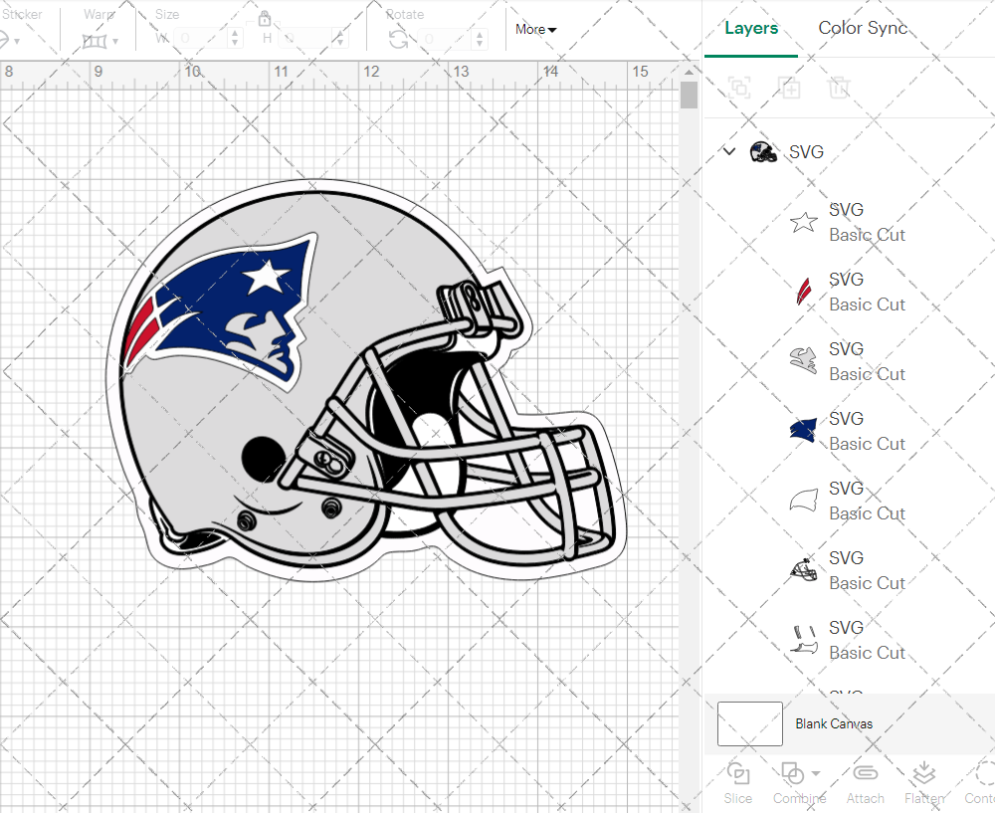Click the Duplicate layer icon
Viewport: 995px width, 813px height.
click(789, 88)
